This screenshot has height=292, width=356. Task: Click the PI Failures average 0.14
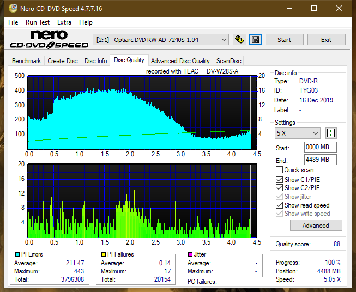coord(165,263)
